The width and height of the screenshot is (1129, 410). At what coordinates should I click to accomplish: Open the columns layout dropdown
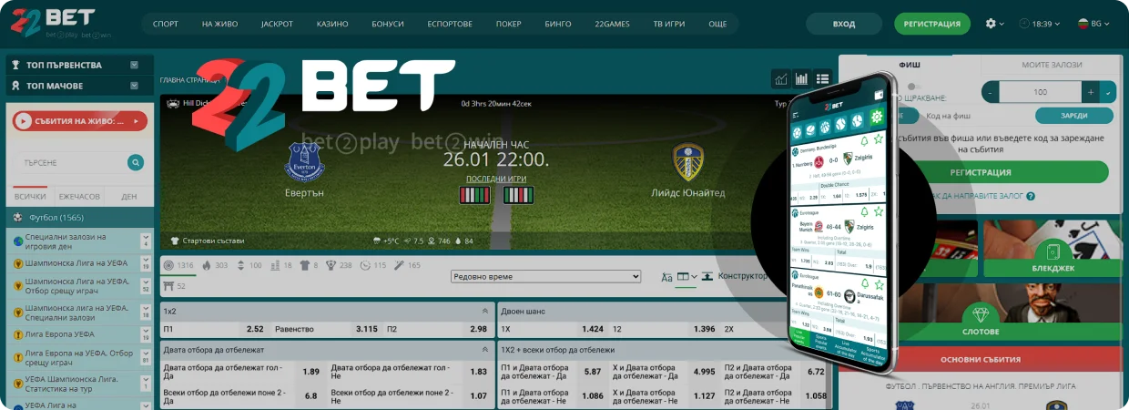click(x=686, y=276)
